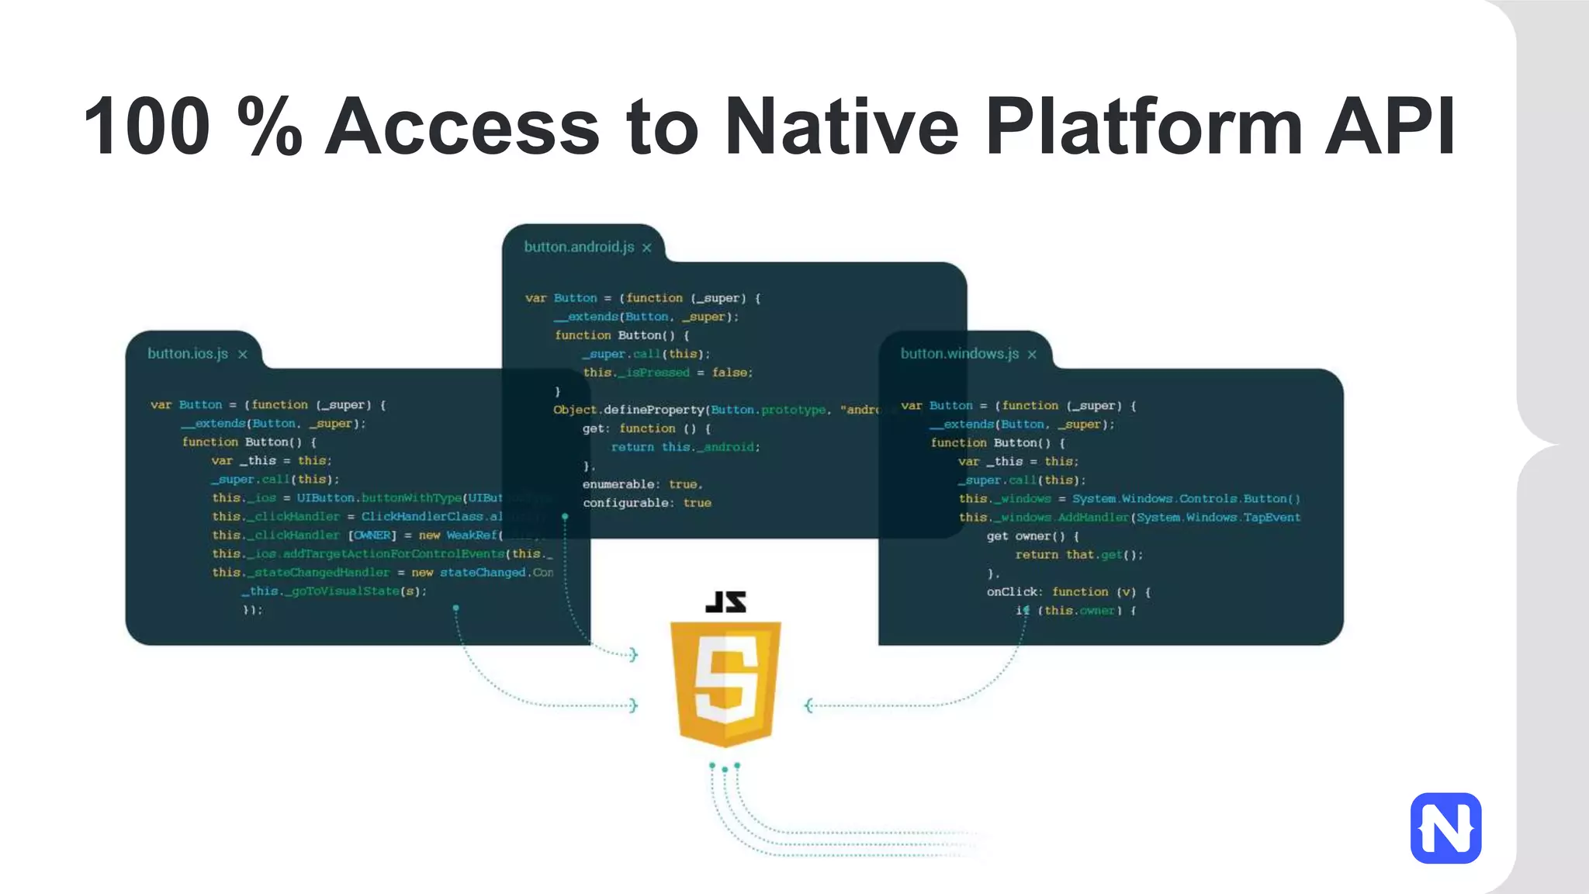Click 'return that.get();' line
Image resolution: width=1589 pixels, height=894 pixels.
[1079, 555]
